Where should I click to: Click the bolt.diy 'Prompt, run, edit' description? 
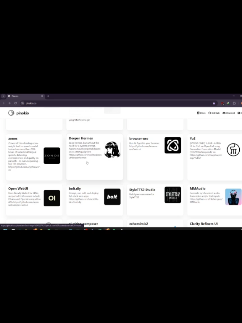click(84, 198)
